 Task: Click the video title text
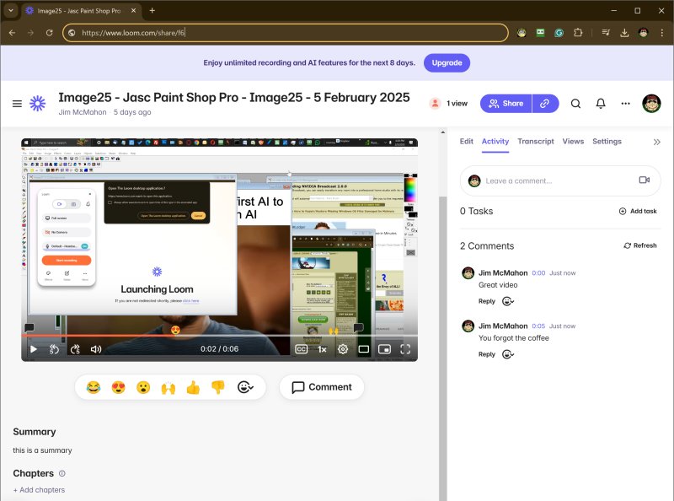(x=234, y=97)
